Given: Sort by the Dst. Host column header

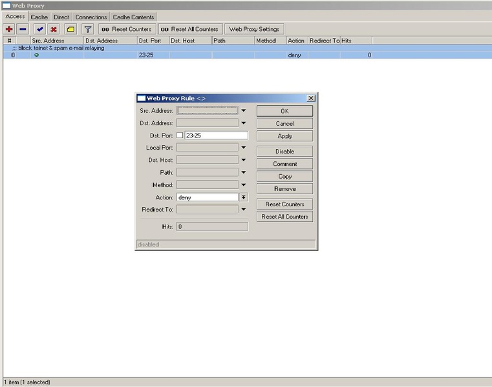Looking at the screenshot, I should tap(191, 41).
